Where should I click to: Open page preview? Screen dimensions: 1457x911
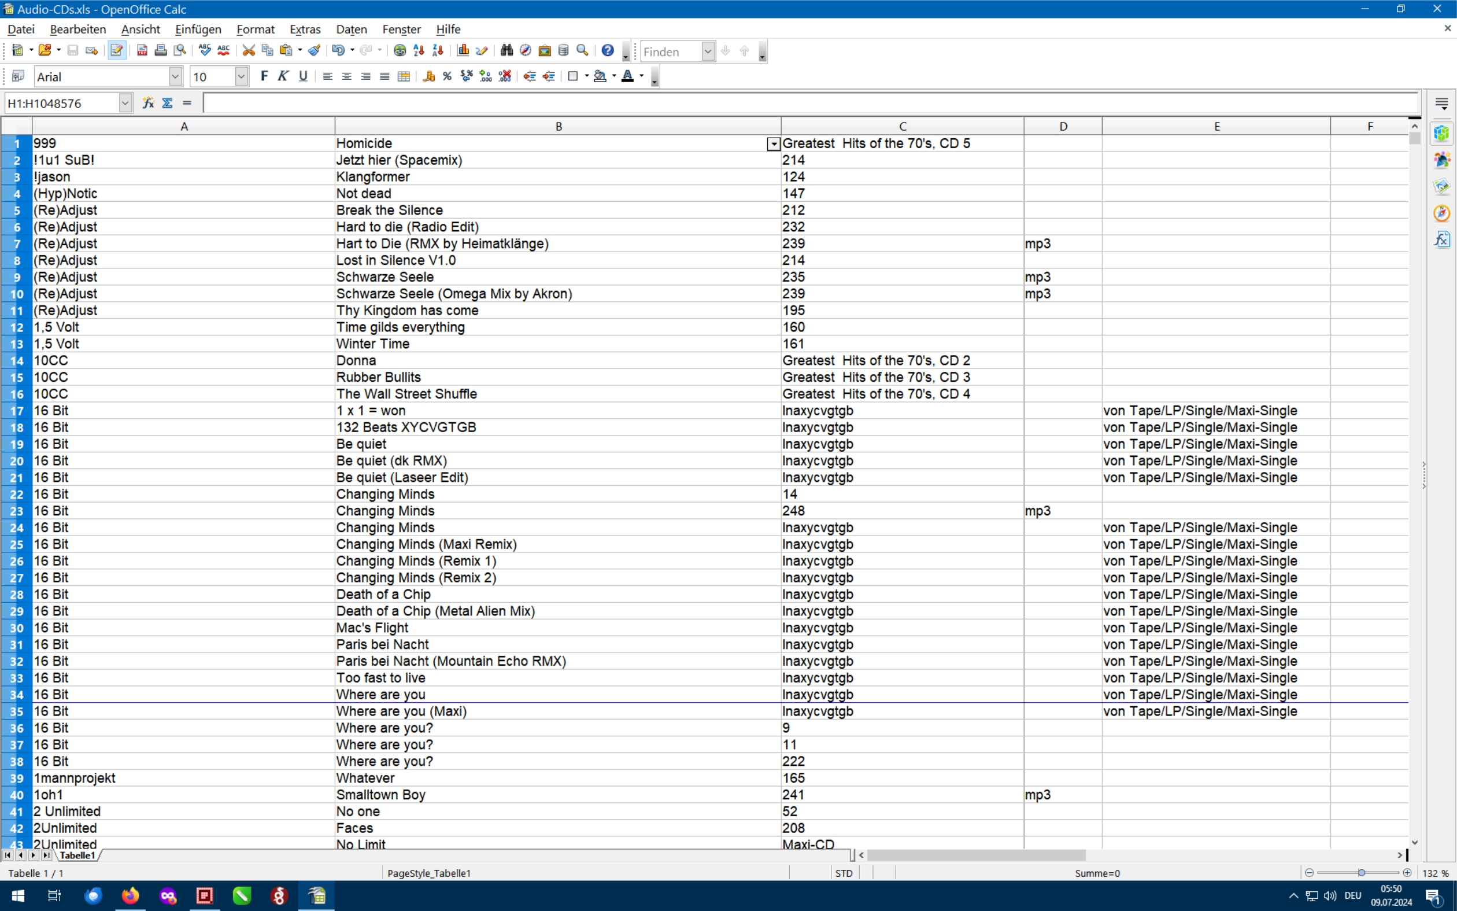click(x=179, y=51)
